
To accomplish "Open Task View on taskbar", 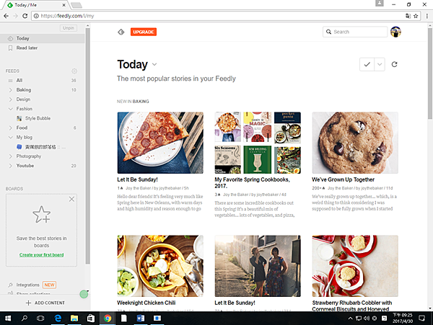I will [x=40, y=319].
